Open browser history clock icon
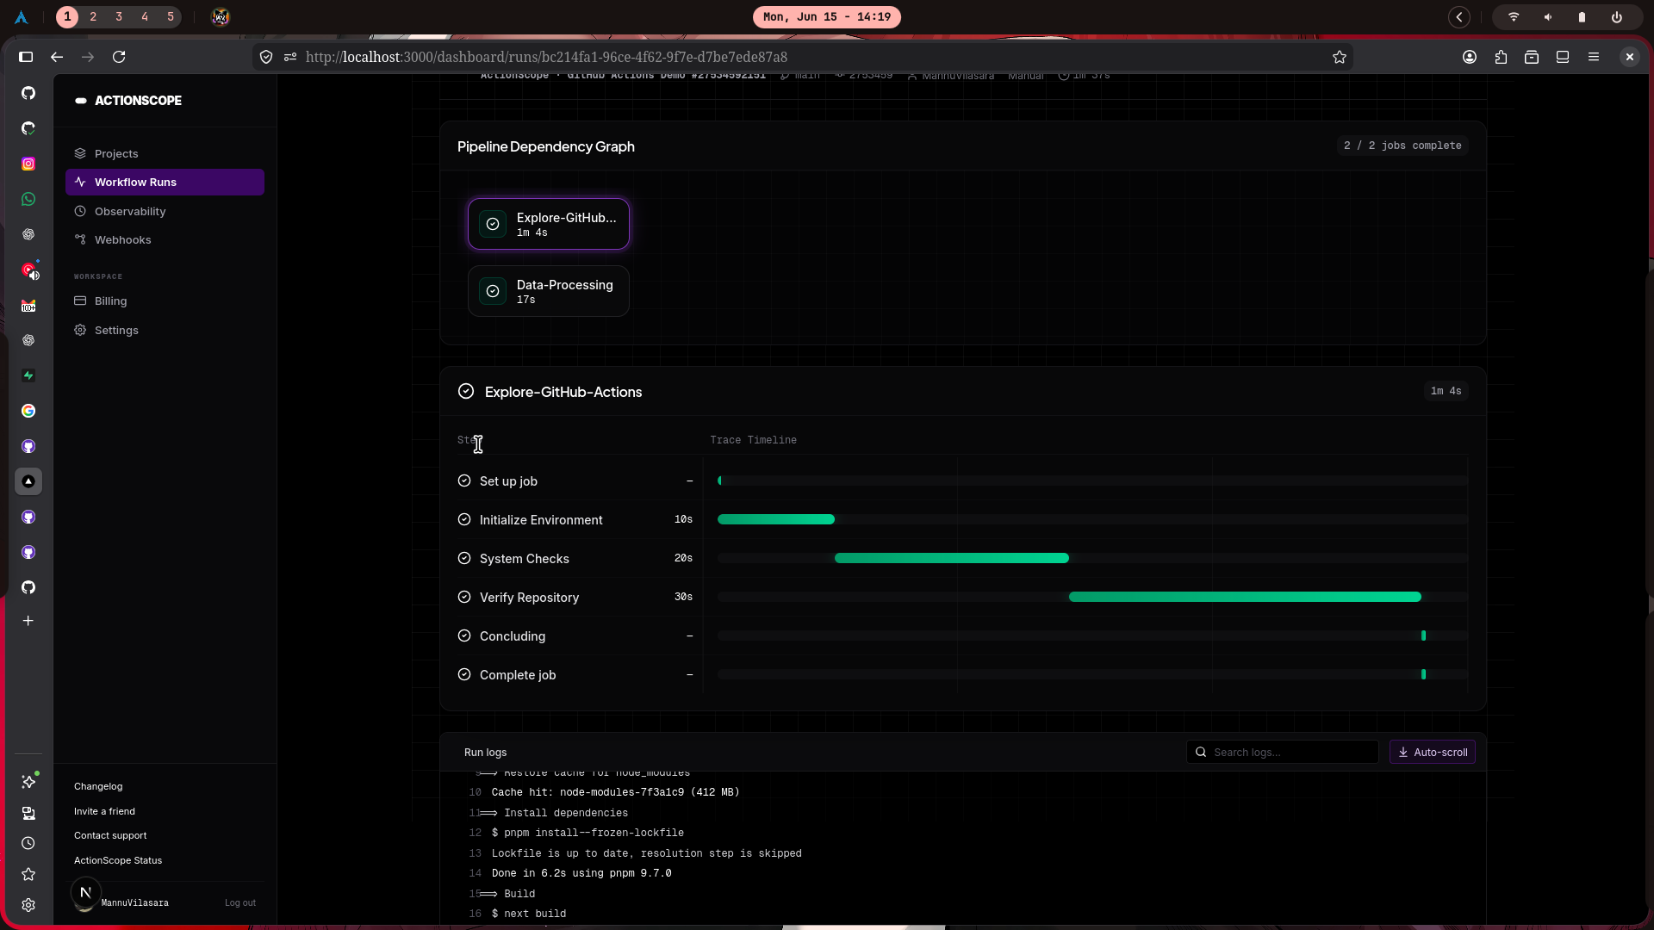The image size is (1654, 930). click(x=28, y=843)
